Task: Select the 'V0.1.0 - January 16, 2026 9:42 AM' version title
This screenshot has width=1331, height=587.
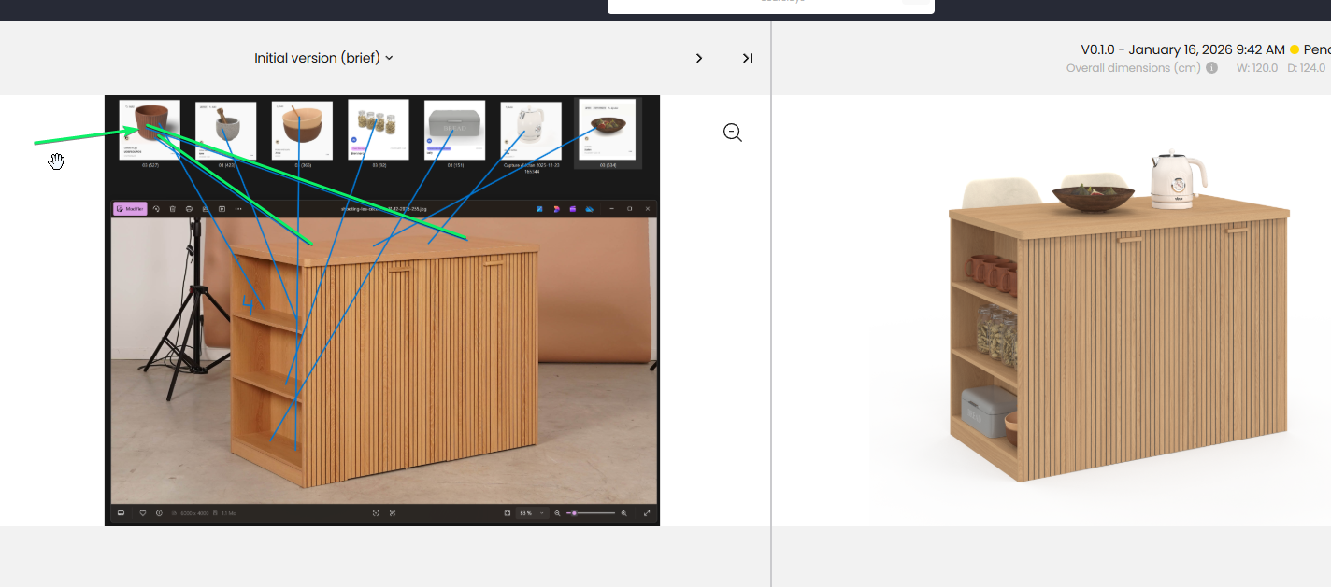Action: [1183, 49]
